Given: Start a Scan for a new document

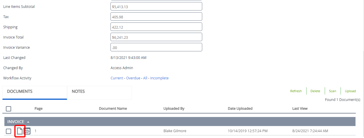Looking at the screenshot, I should [x=332, y=91].
